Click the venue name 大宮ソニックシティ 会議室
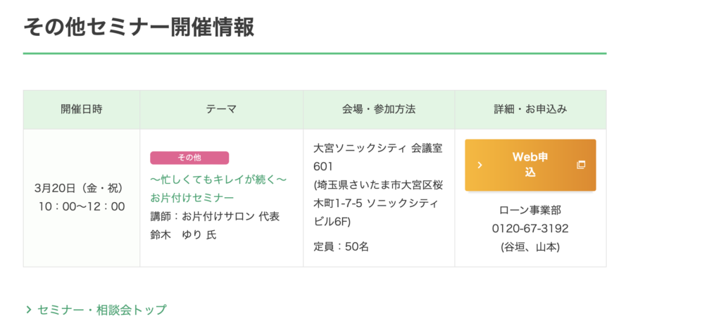721x326 pixels. click(x=377, y=149)
